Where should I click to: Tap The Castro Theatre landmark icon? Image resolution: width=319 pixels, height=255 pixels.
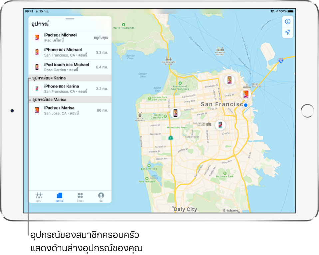[x=209, y=124]
